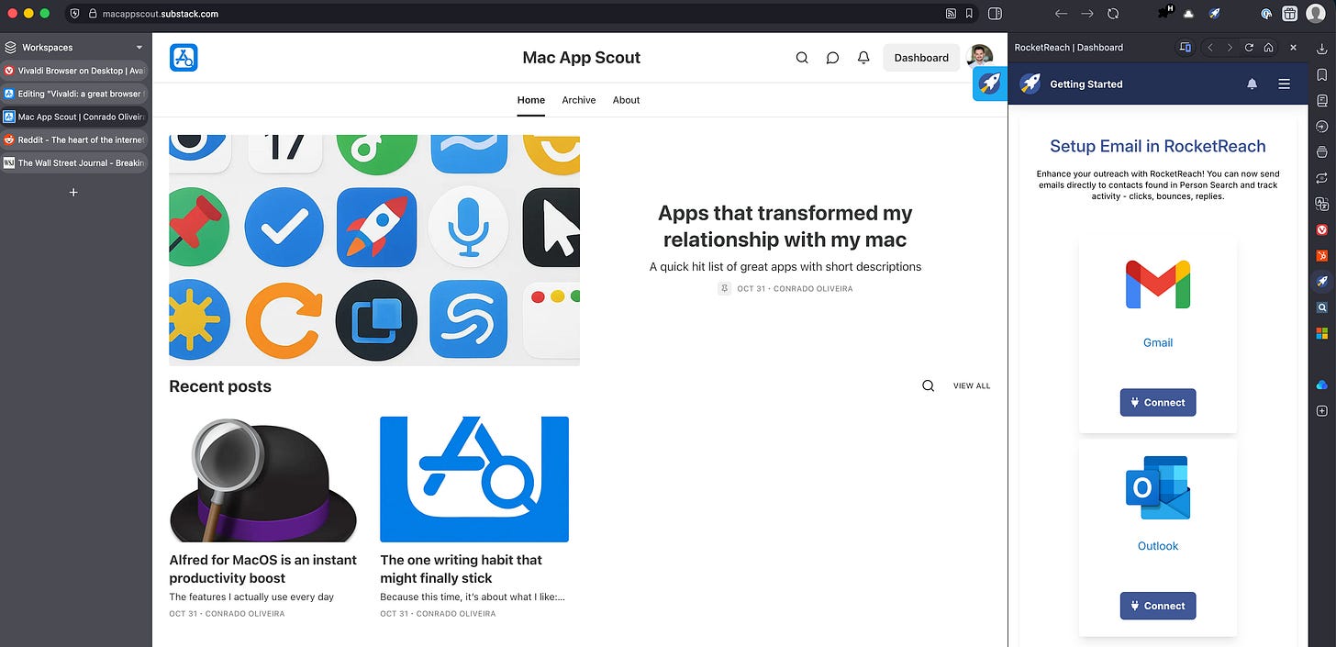
Task: Toggle mobile view in RocketReach panel header
Action: 1186,47
